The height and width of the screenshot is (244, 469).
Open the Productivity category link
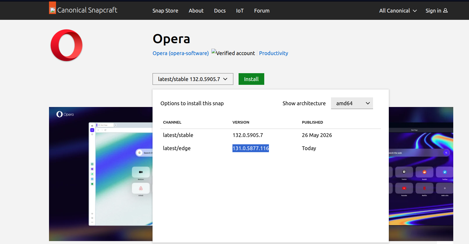(x=273, y=53)
